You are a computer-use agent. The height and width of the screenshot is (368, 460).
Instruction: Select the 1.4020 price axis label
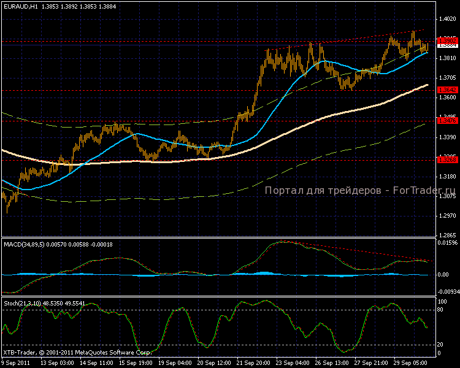click(x=447, y=19)
